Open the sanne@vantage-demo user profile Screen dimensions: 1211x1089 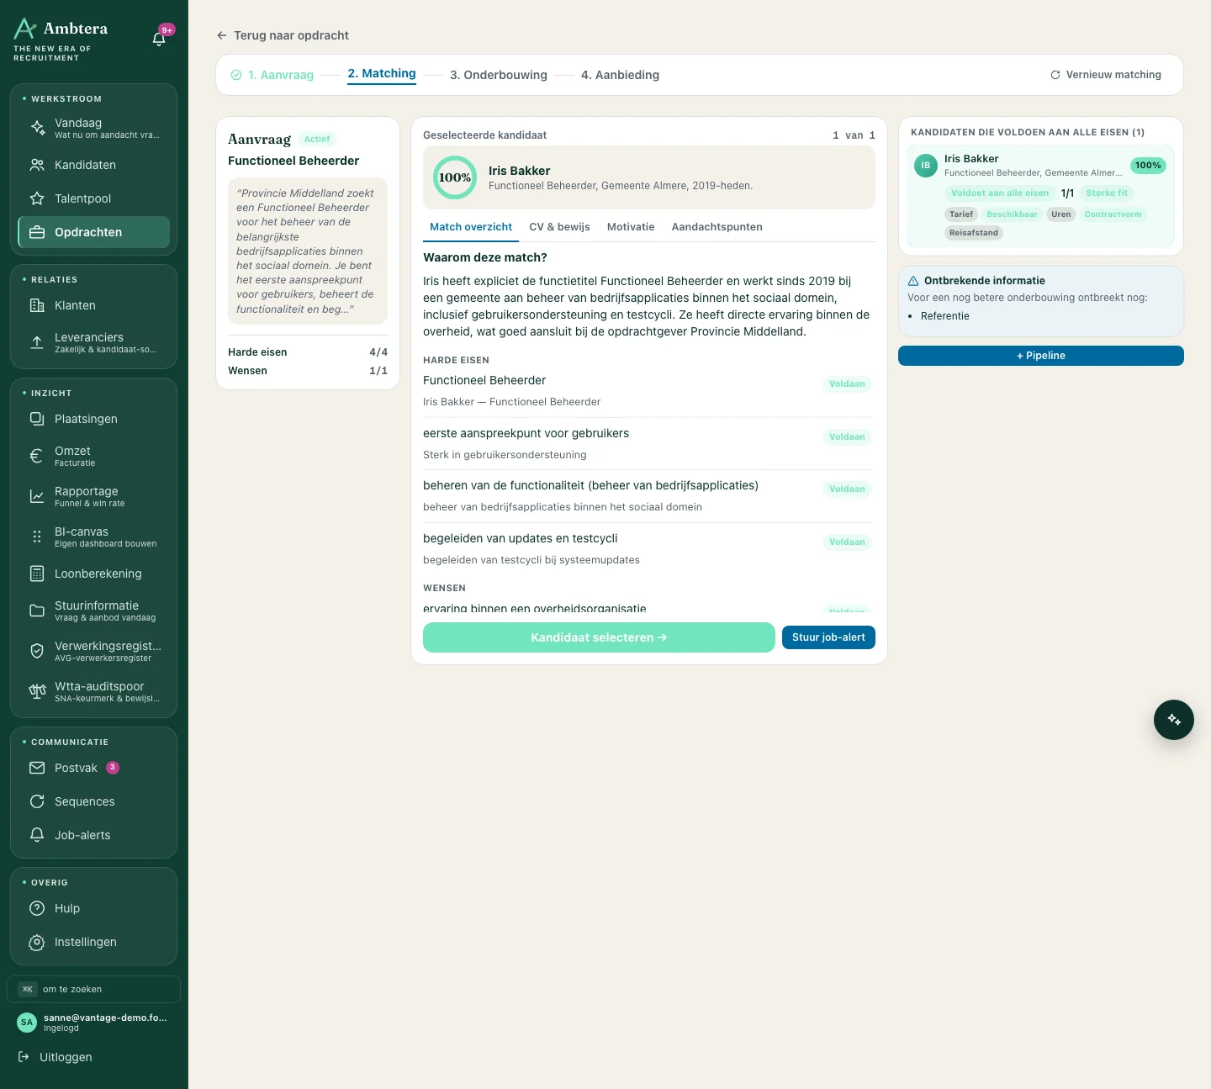[93, 1023]
